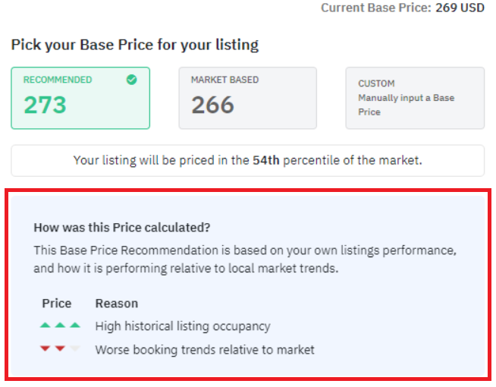Click the Price column header
Image resolution: width=496 pixels, height=387 pixels.
click(x=57, y=304)
